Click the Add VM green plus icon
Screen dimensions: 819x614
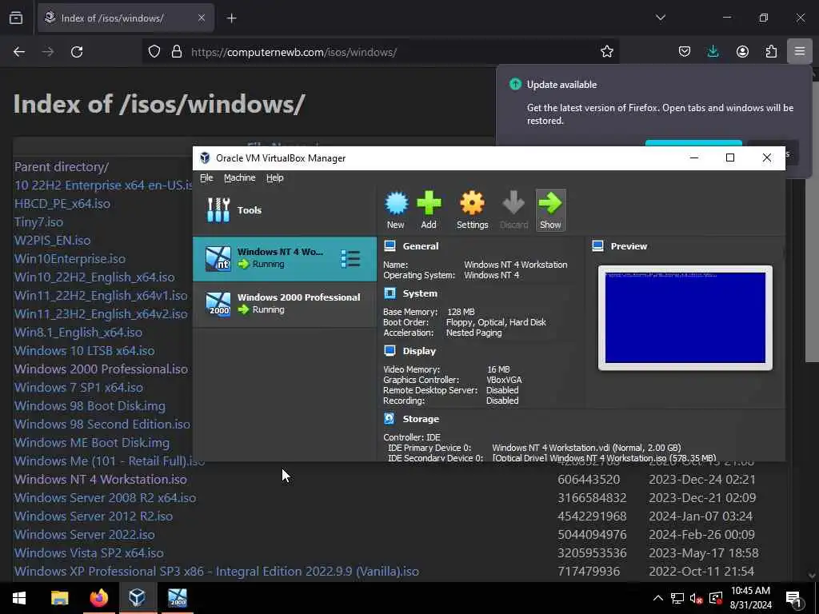429,210
